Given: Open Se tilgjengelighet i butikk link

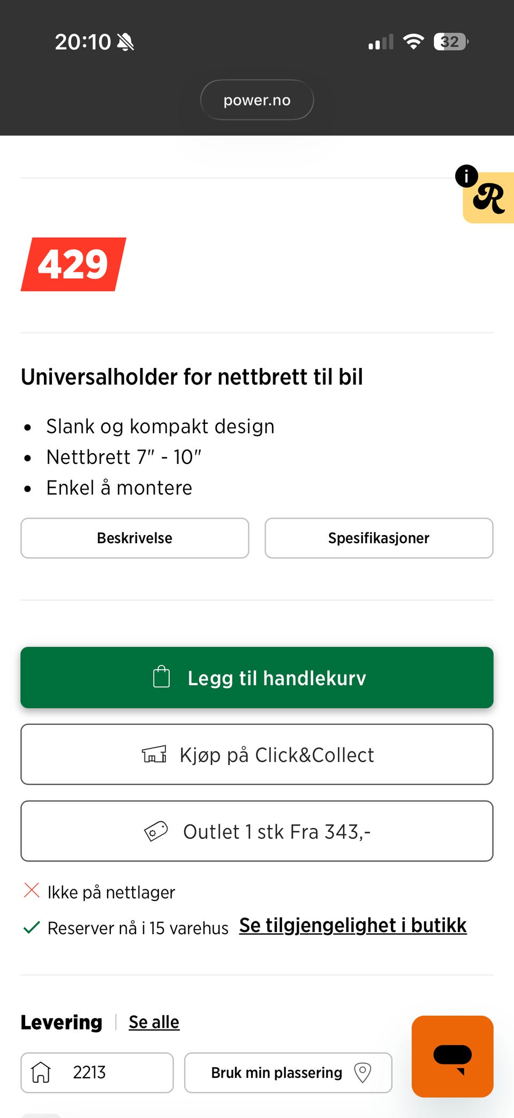Looking at the screenshot, I should [x=353, y=925].
